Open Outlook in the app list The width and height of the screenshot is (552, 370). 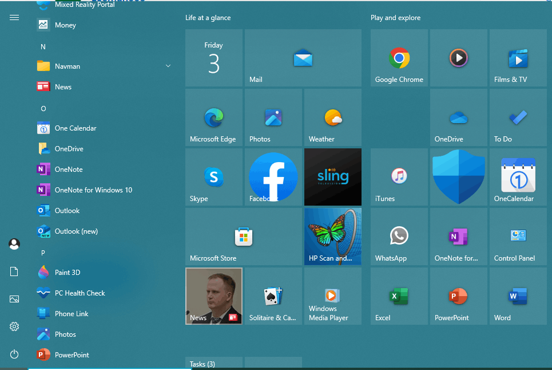click(104, 210)
